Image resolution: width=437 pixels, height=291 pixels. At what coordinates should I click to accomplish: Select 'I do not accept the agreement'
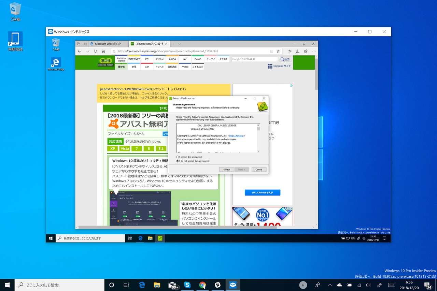[177, 161]
